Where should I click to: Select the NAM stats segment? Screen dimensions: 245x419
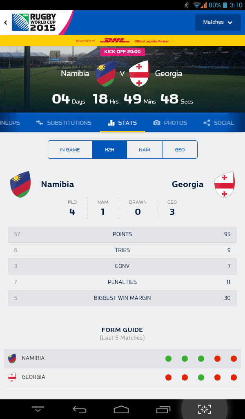coord(145,150)
